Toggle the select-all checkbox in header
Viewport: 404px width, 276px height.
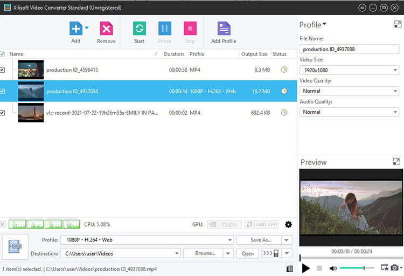click(x=2, y=54)
